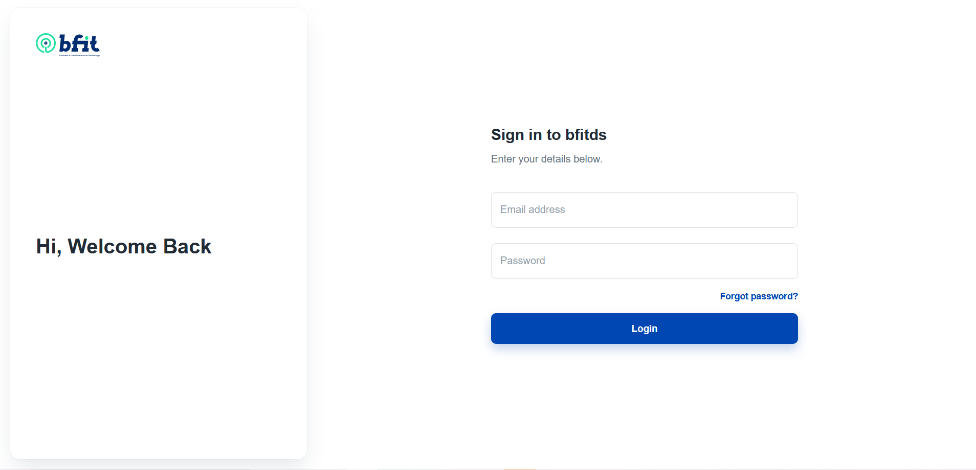Click the word Forgot in the link
Viewport: 976px width, 470px height.
click(734, 296)
